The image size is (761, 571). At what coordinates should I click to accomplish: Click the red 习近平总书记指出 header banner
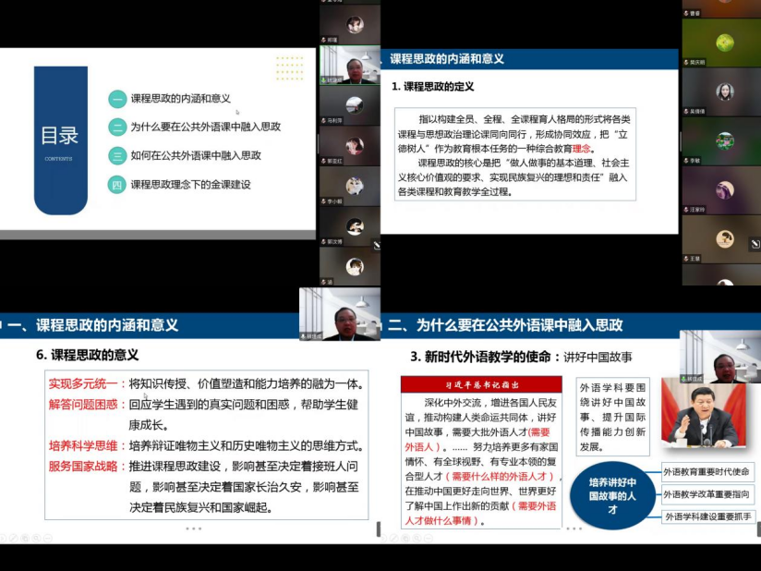[x=480, y=384]
